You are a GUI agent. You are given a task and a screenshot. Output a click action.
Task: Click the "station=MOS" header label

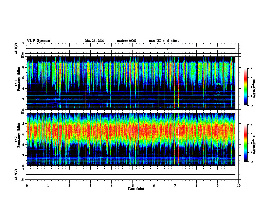(126, 41)
